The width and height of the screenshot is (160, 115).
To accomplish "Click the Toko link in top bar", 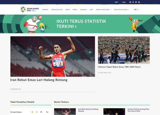I will [124, 2].
